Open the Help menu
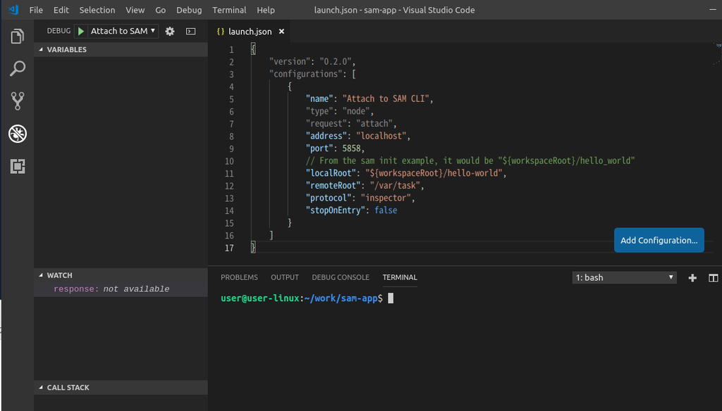Image resolution: width=722 pixels, height=411 pixels. point(266,10)
